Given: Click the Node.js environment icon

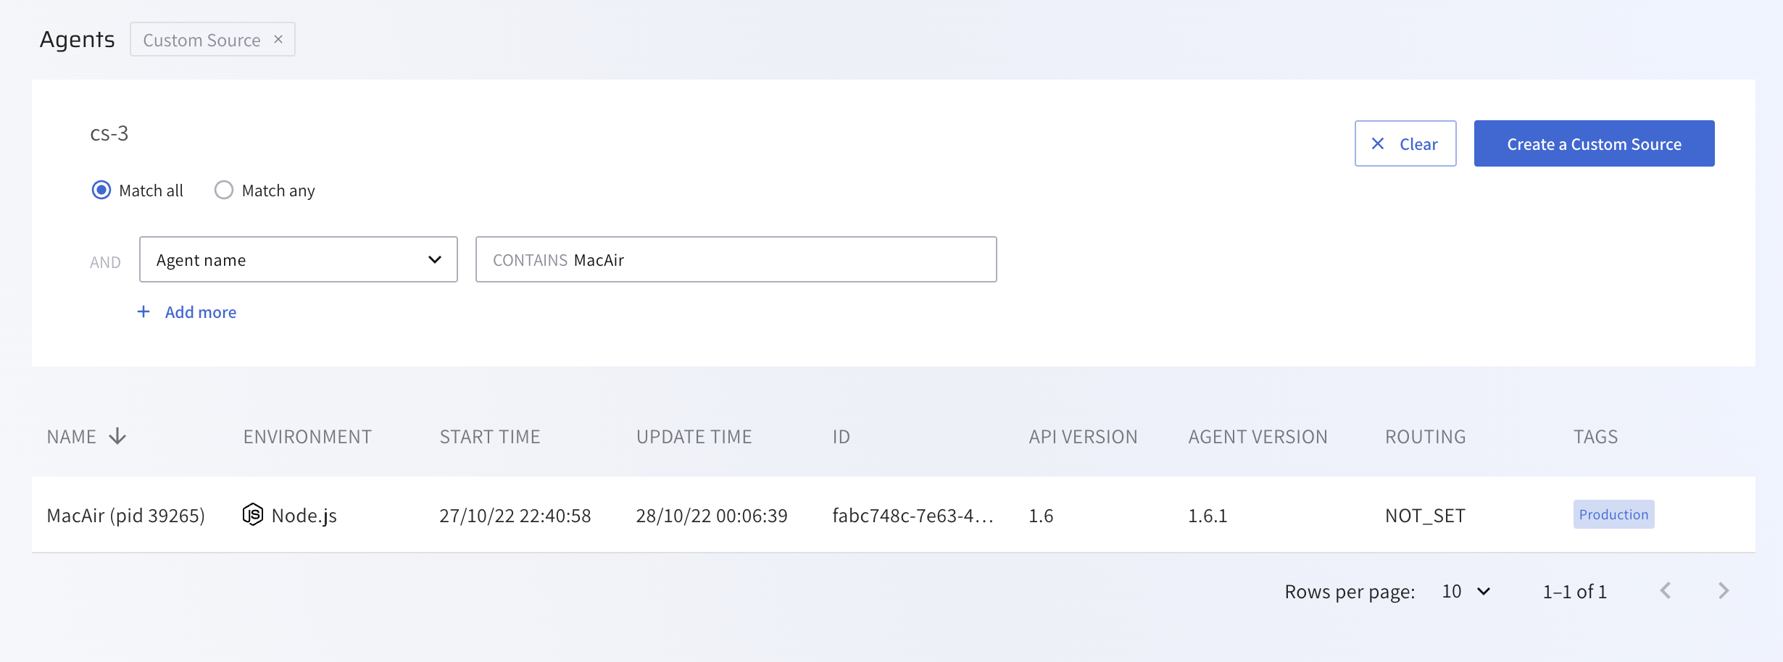Looking at the screenshot, I should pyautogui.click(x=252, y=515).
